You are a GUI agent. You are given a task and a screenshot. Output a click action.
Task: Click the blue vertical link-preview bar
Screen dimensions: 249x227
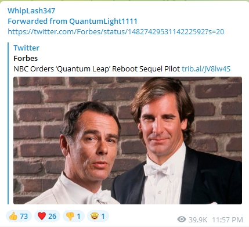[x=8, y=123]
